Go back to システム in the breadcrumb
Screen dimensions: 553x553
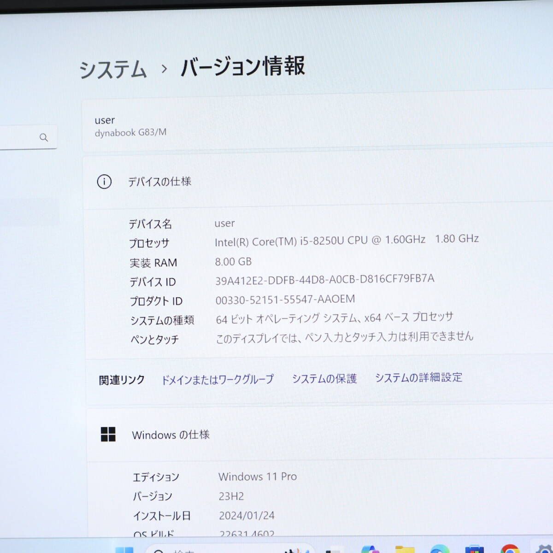pyautogui.click(x=113, y=70)
